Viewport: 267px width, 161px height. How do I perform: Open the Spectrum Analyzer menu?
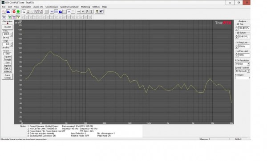click(x=69, y=7)
